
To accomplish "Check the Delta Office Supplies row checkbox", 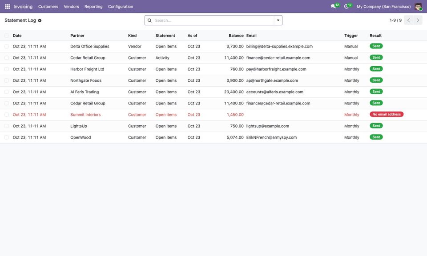I will pos(7,47).
